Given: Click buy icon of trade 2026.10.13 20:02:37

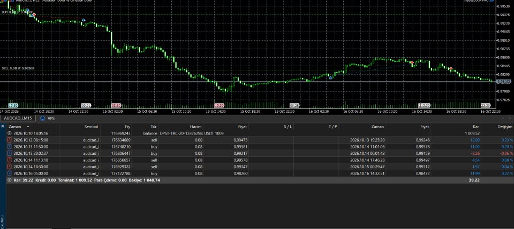Looking at the screenshot, I should point(10,153).
